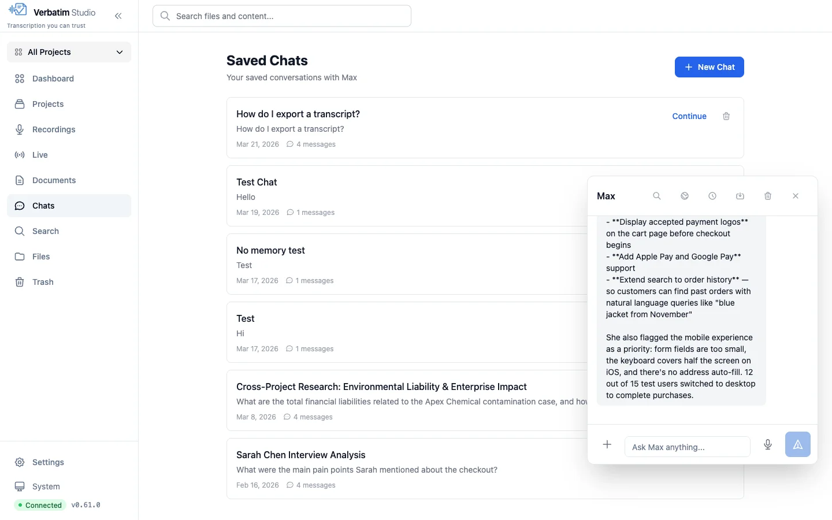Collapse the sidebar with the double chevron
This screenshot has height=520, width=832.
[118, 16]
